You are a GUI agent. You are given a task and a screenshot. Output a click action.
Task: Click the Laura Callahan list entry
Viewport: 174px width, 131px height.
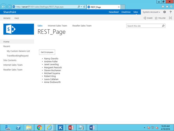click(51, 79)
